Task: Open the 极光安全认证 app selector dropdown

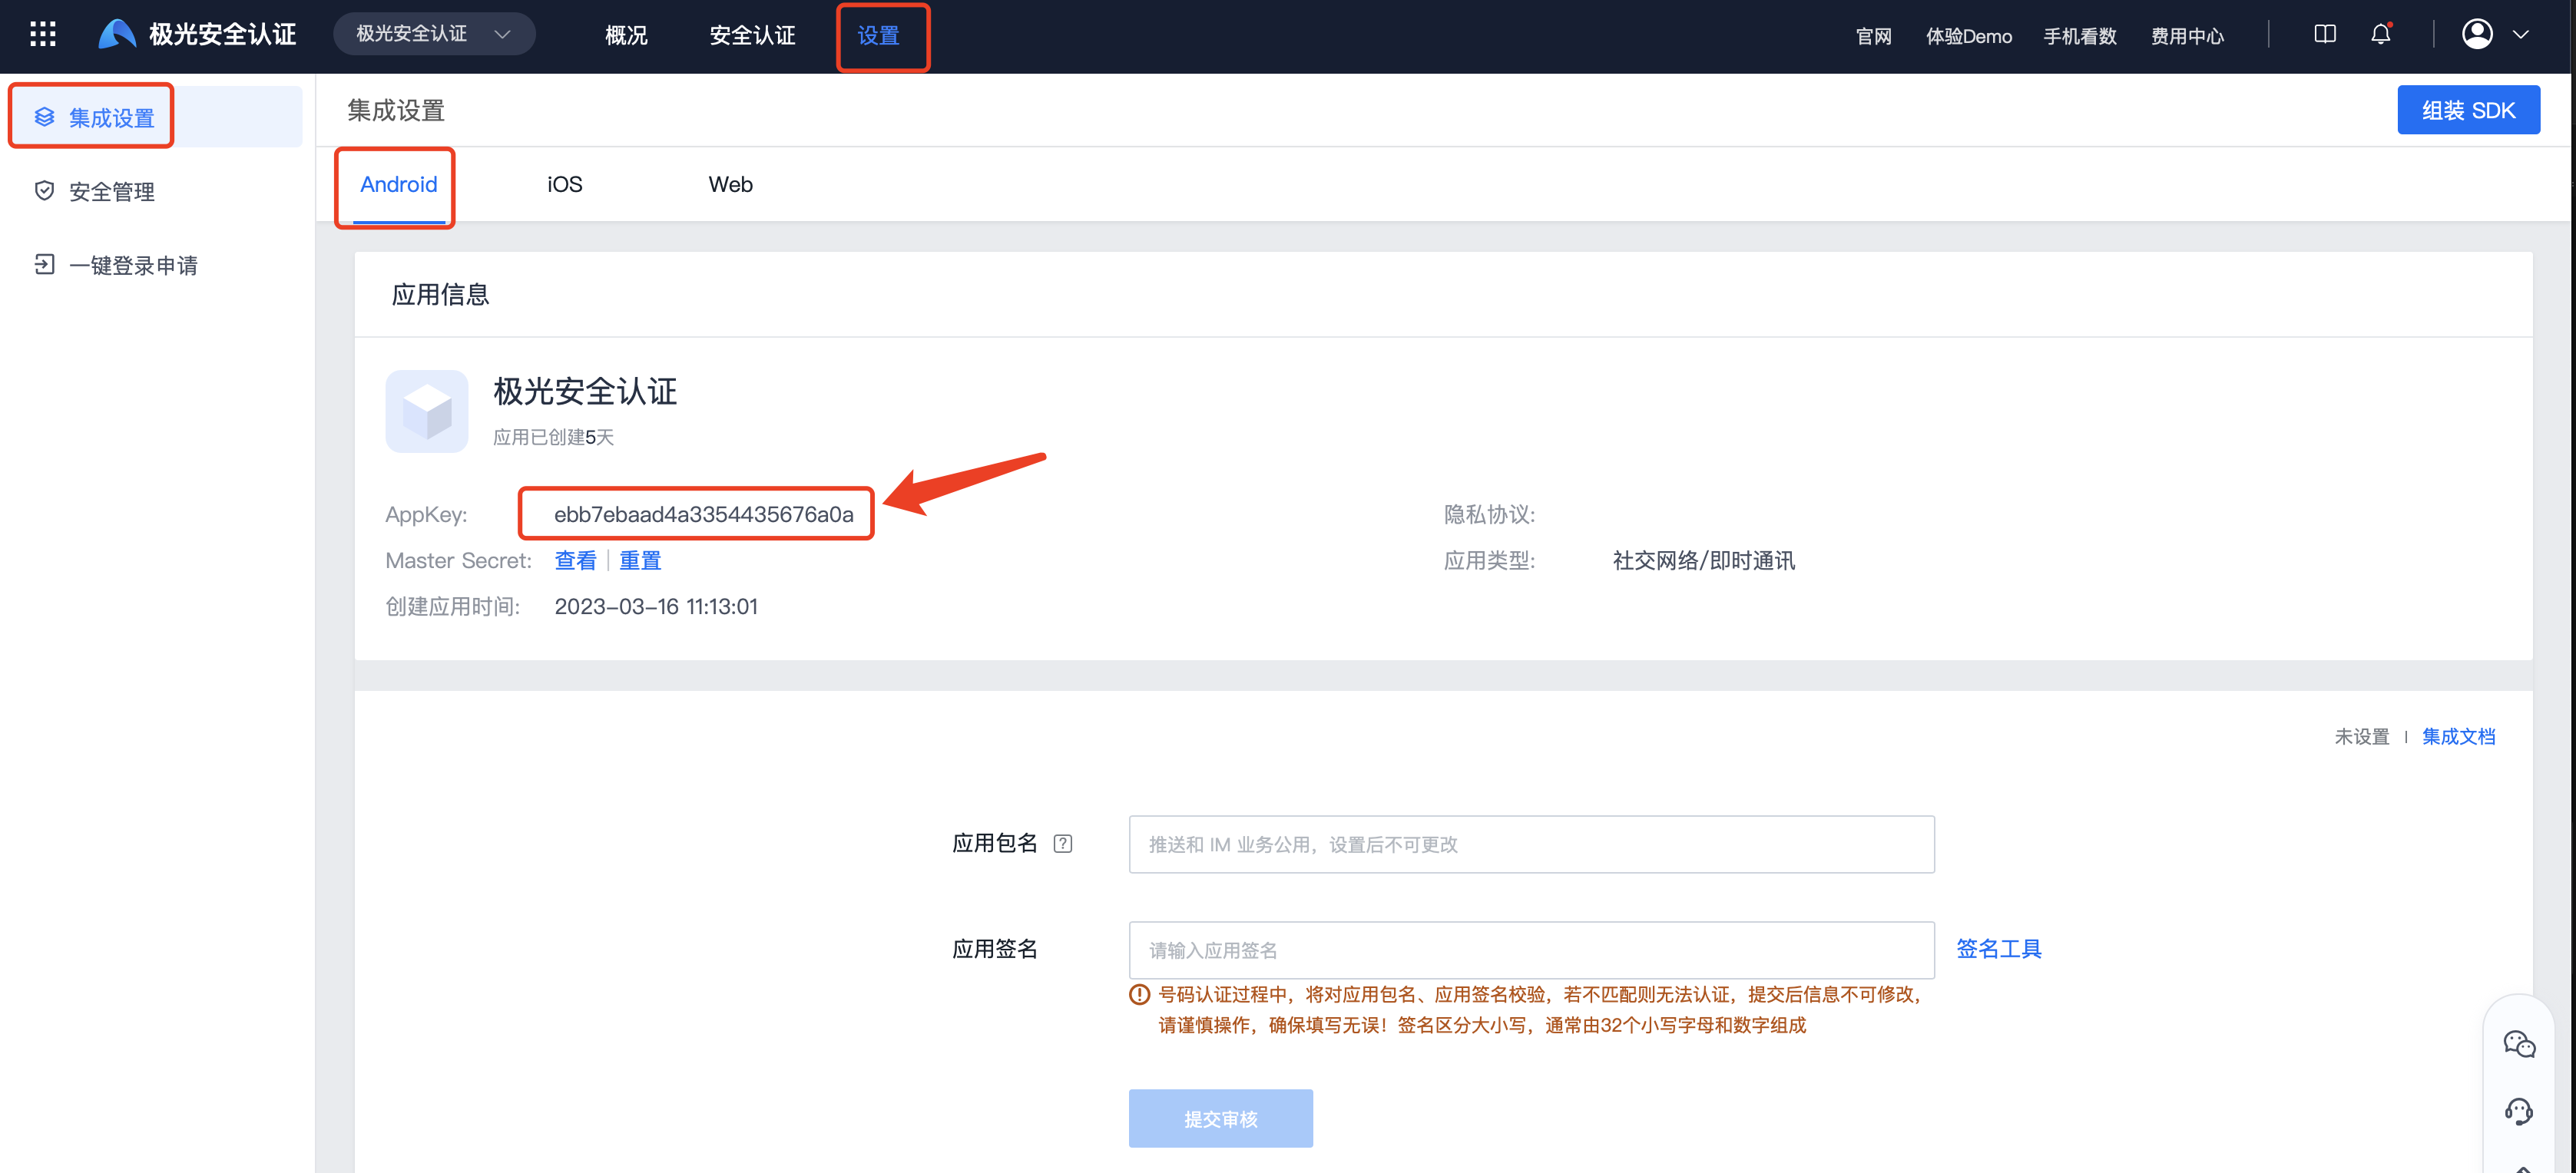Action: tap(434, 34)
